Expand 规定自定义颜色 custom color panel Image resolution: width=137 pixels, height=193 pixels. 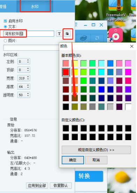[x=96, y=150]
